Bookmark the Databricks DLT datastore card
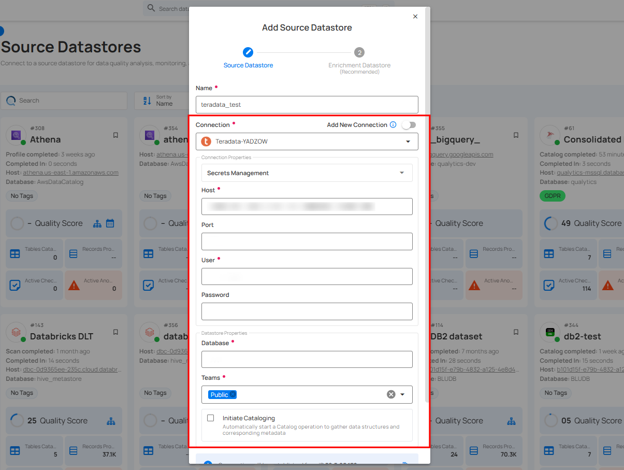Image resolution: width=624 pixels, height=470 pixels. tap(115, 332)
